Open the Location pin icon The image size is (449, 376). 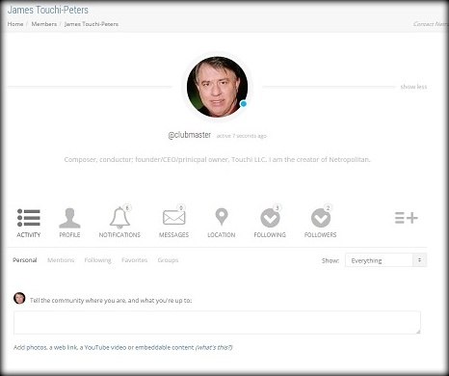tap(222, 217)
